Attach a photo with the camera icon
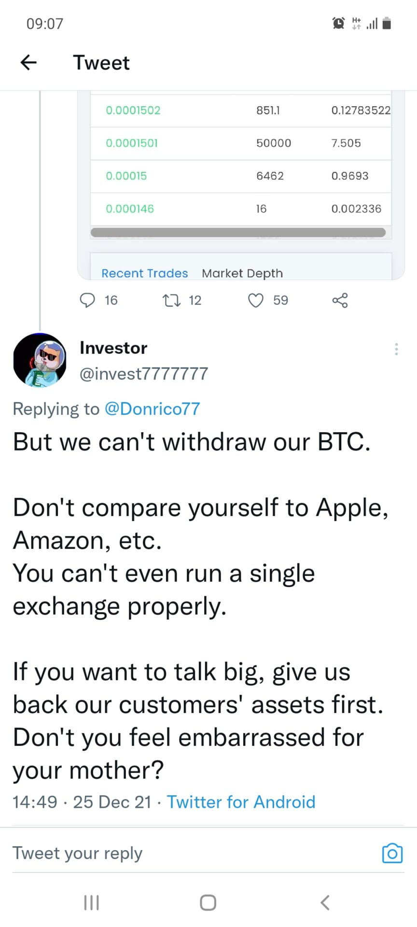This screenshot has width=417, height=927. [392, 853]
